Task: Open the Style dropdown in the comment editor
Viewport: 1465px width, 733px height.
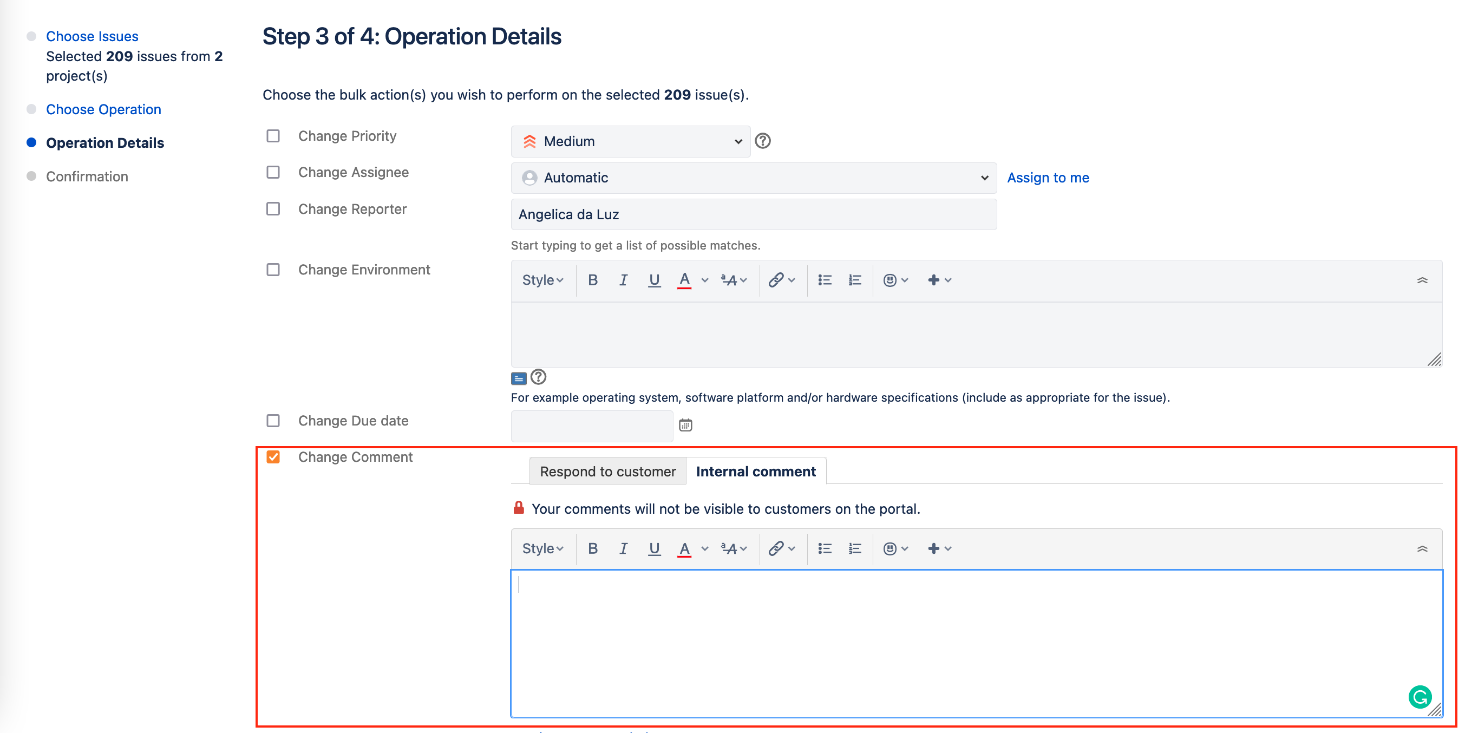Action: 542,548
